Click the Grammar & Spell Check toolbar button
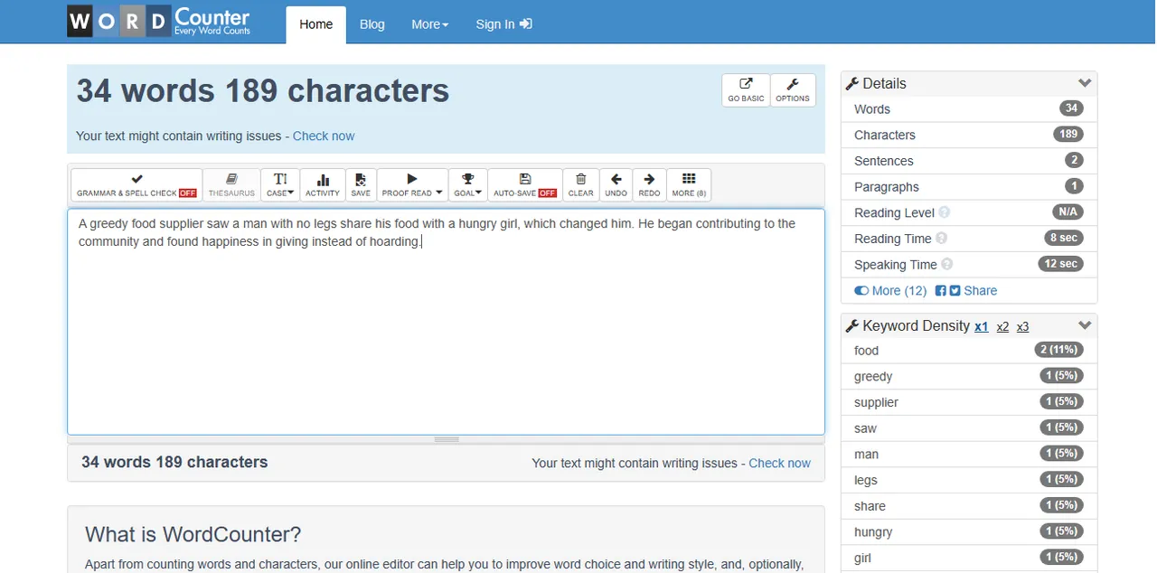This screenshot has height=573, width=1157. click(136, 184)
